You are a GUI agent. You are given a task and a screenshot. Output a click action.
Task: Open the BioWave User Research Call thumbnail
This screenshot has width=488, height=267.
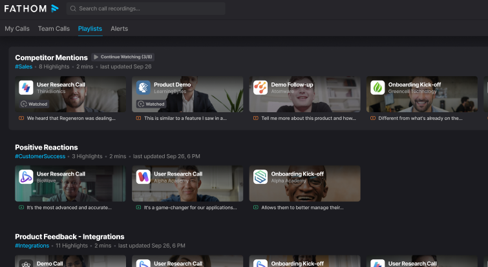pos(70,184)
